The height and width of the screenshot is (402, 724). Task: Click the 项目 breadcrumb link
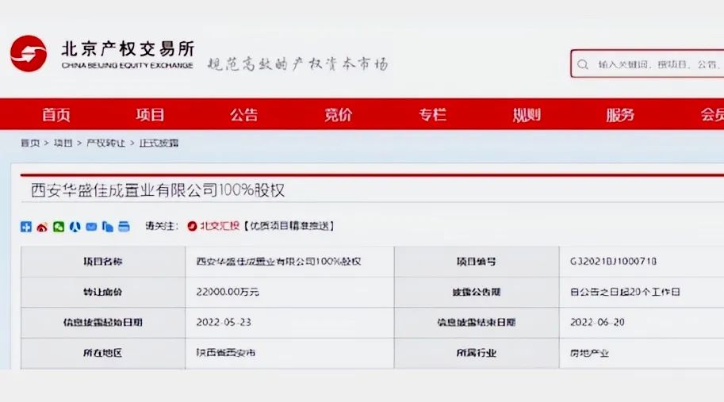[x=63, y=143]
